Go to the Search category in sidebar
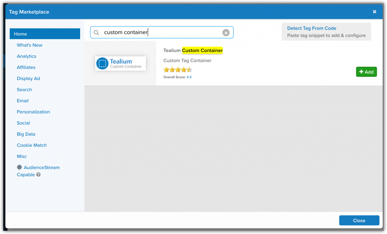 [25, 89]
